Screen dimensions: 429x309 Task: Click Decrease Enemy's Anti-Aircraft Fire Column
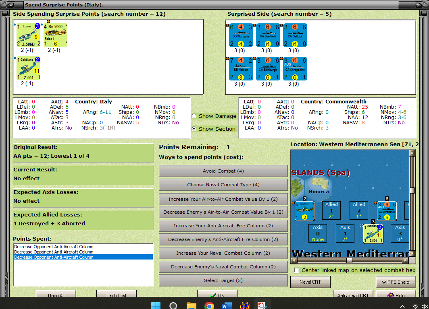[x=223, y=239]
